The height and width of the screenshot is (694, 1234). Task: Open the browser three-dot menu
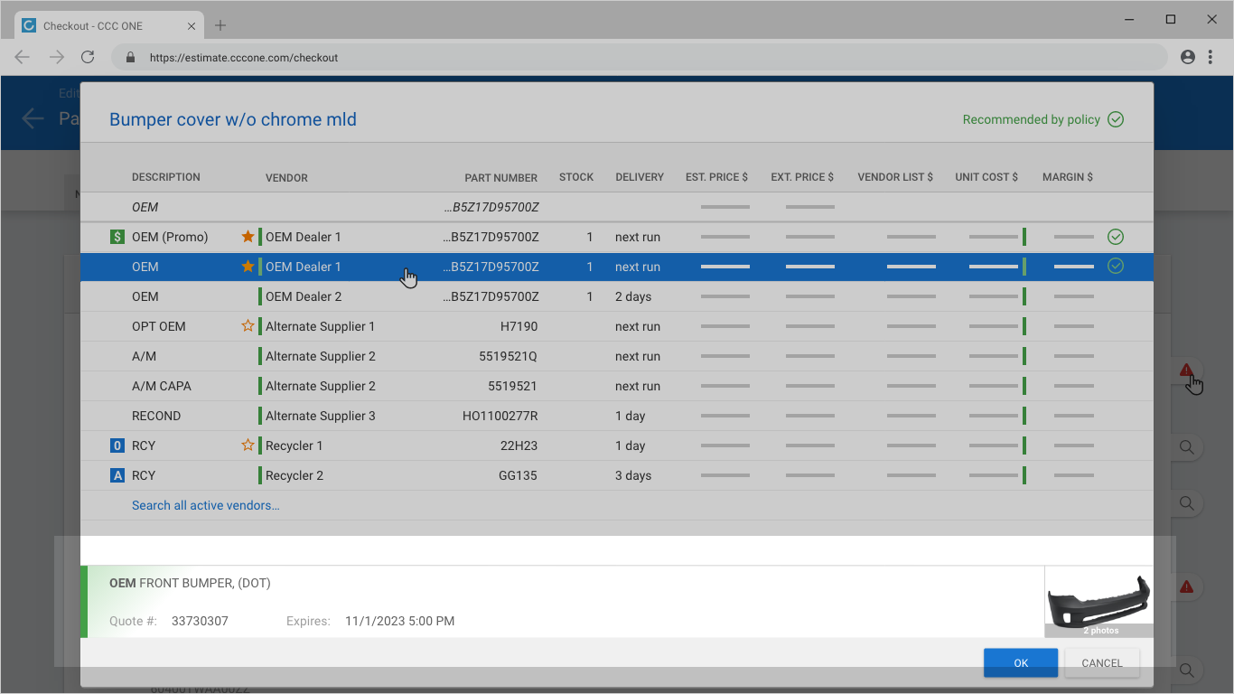pyautogui.click(x=1212, y=57)
